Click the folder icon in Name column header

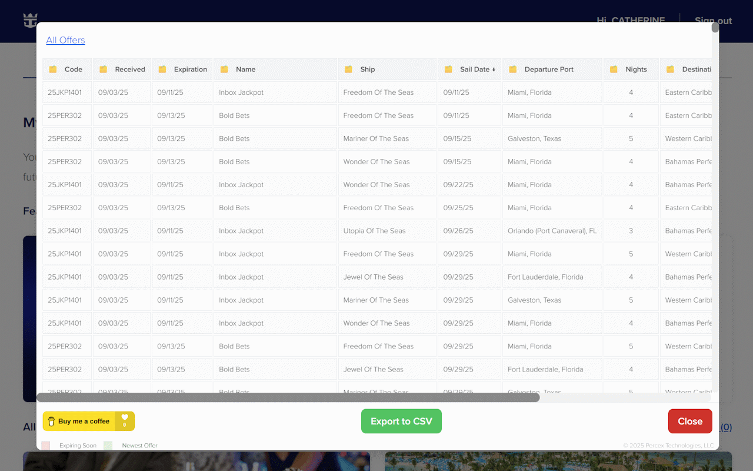tap(224, 69)
